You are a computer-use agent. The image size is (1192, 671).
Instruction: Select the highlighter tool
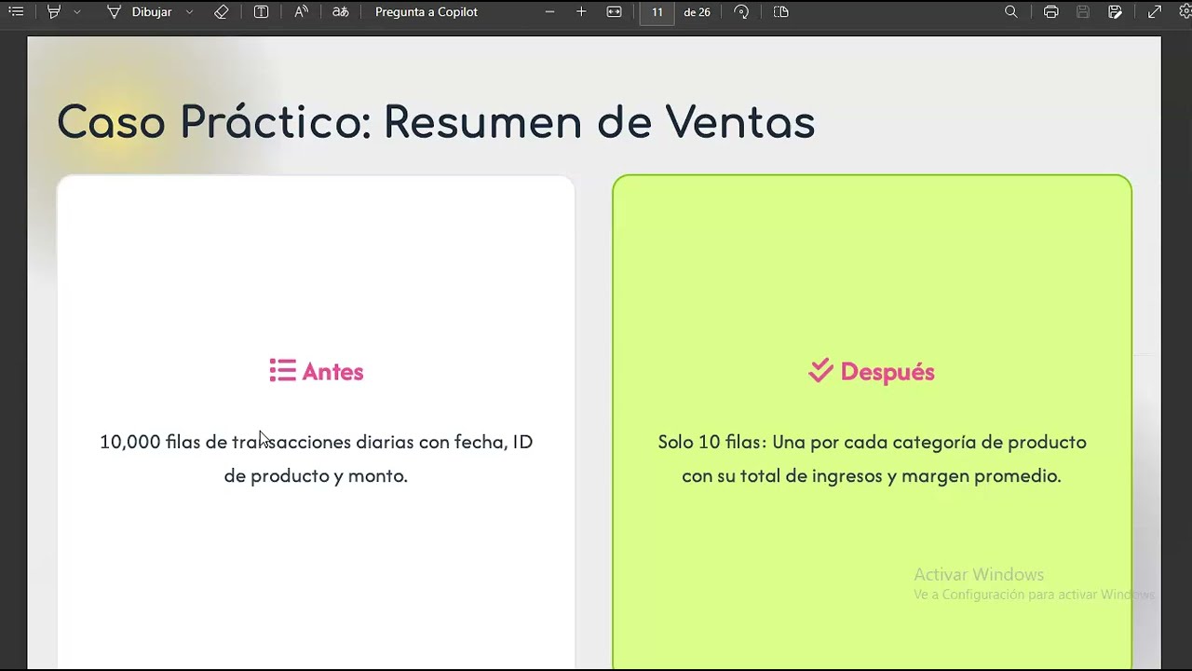coord(54,12)
